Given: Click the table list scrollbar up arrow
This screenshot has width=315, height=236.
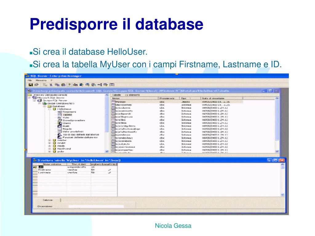Looking at the screenshot, I should 277,98.
